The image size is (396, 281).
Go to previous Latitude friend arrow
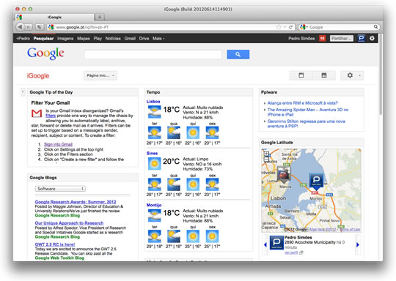point(265,244)
